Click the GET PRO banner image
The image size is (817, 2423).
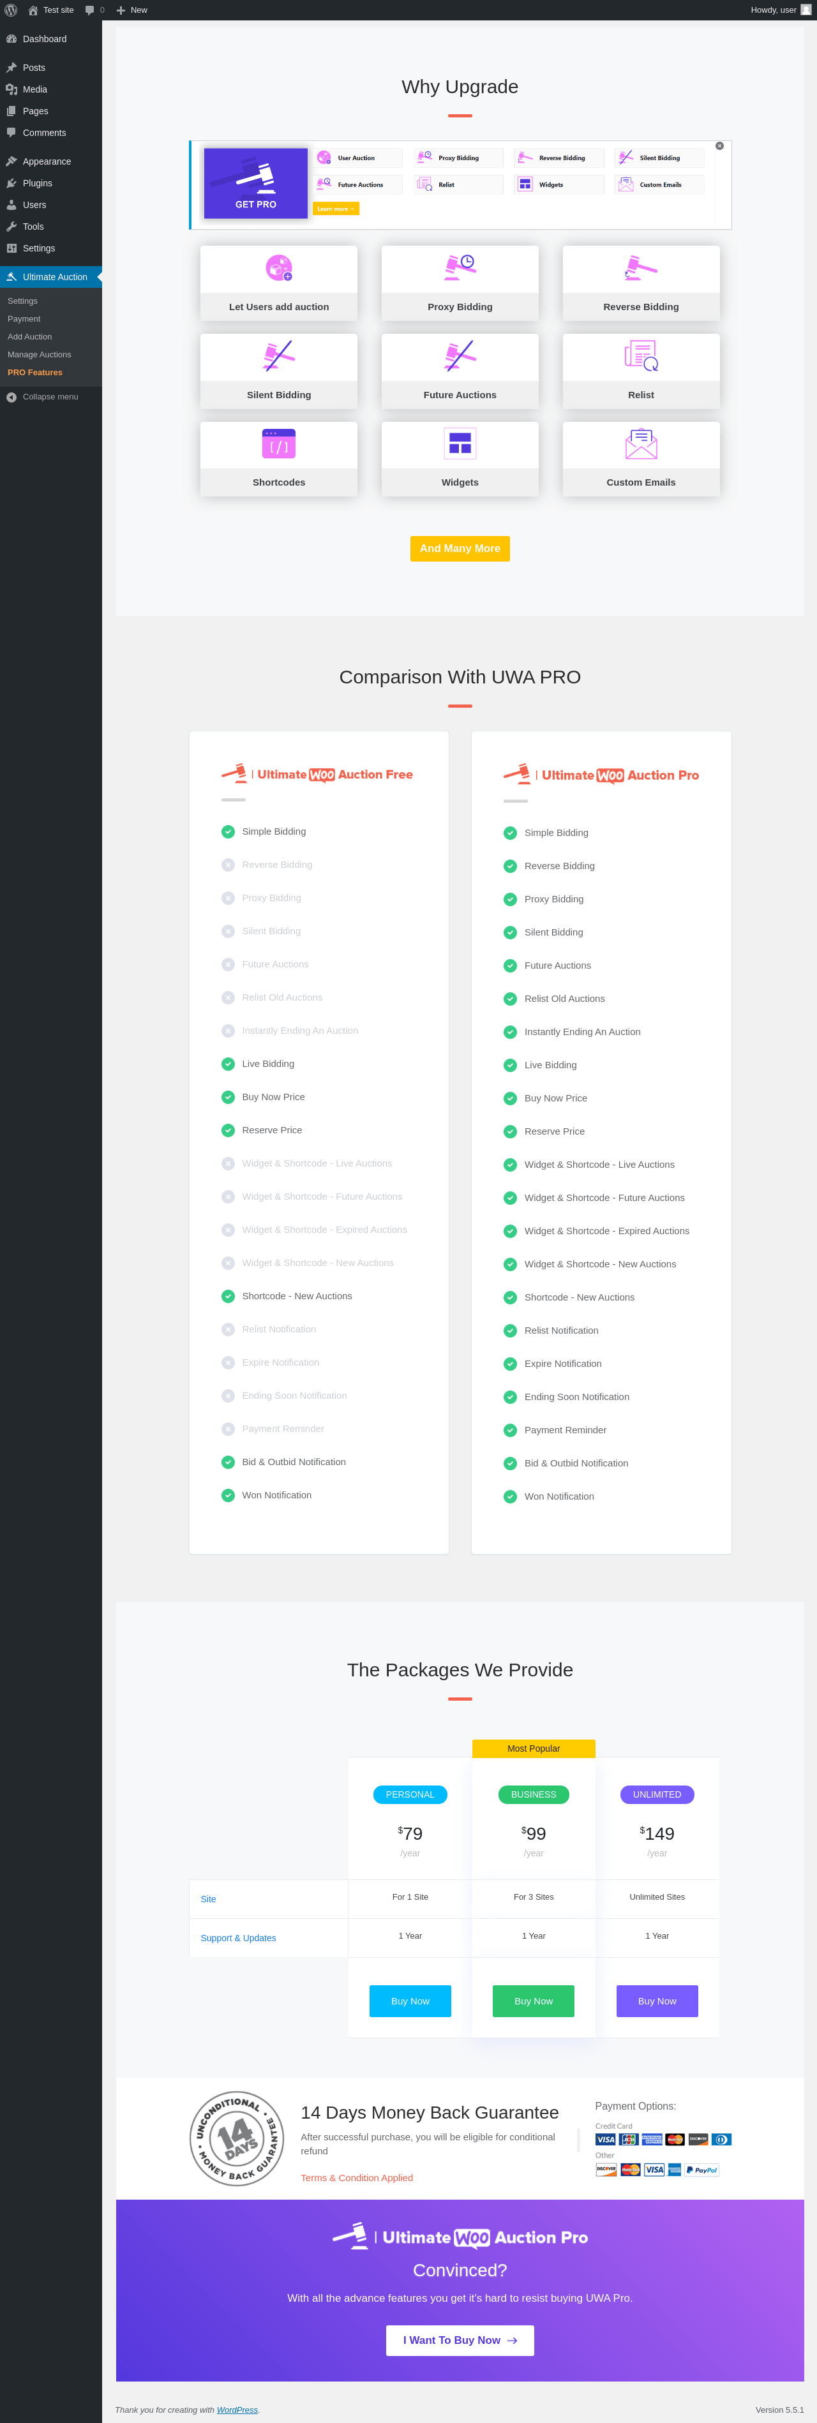(256, 183)
